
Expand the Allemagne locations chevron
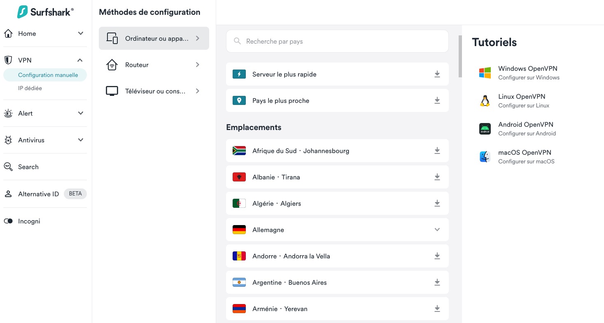[437, 230]
